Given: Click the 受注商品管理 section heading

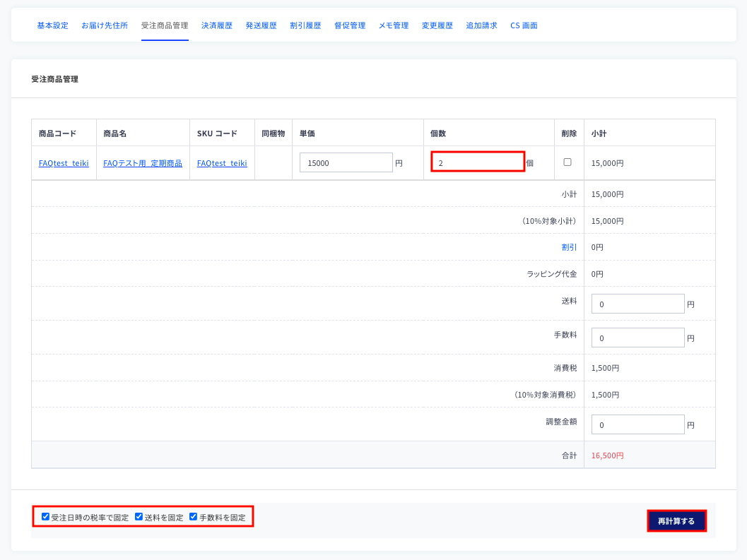Looking at the screenshot, I should pos(55,79).
